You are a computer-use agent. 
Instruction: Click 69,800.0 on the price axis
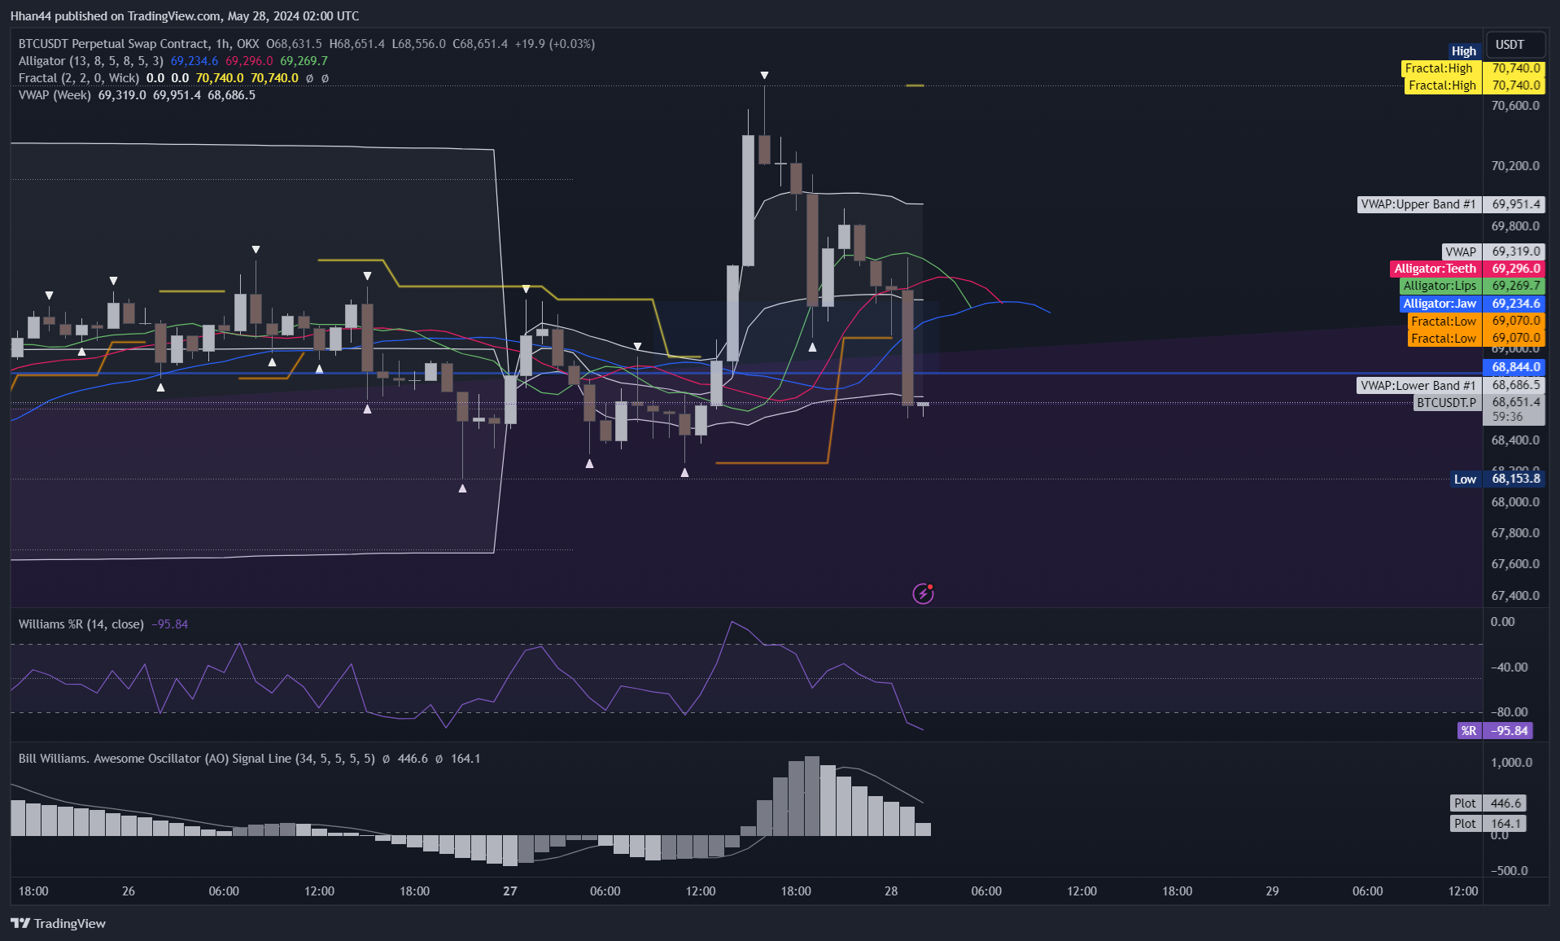[1514, 226]
